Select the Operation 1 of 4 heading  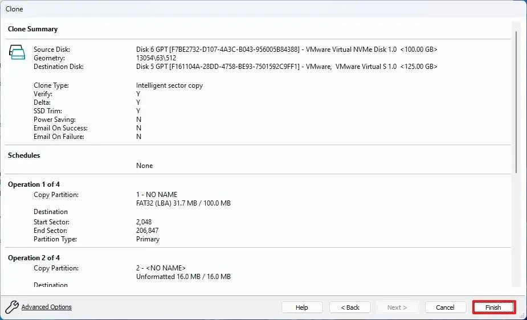(x=34, y=184)
